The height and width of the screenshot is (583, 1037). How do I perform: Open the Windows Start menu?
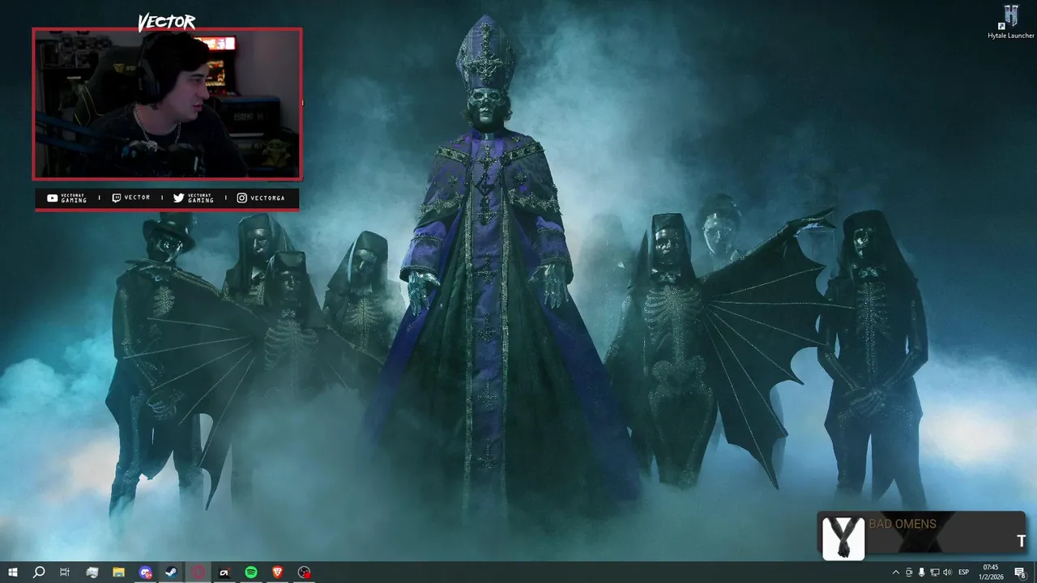click(12, 572)
